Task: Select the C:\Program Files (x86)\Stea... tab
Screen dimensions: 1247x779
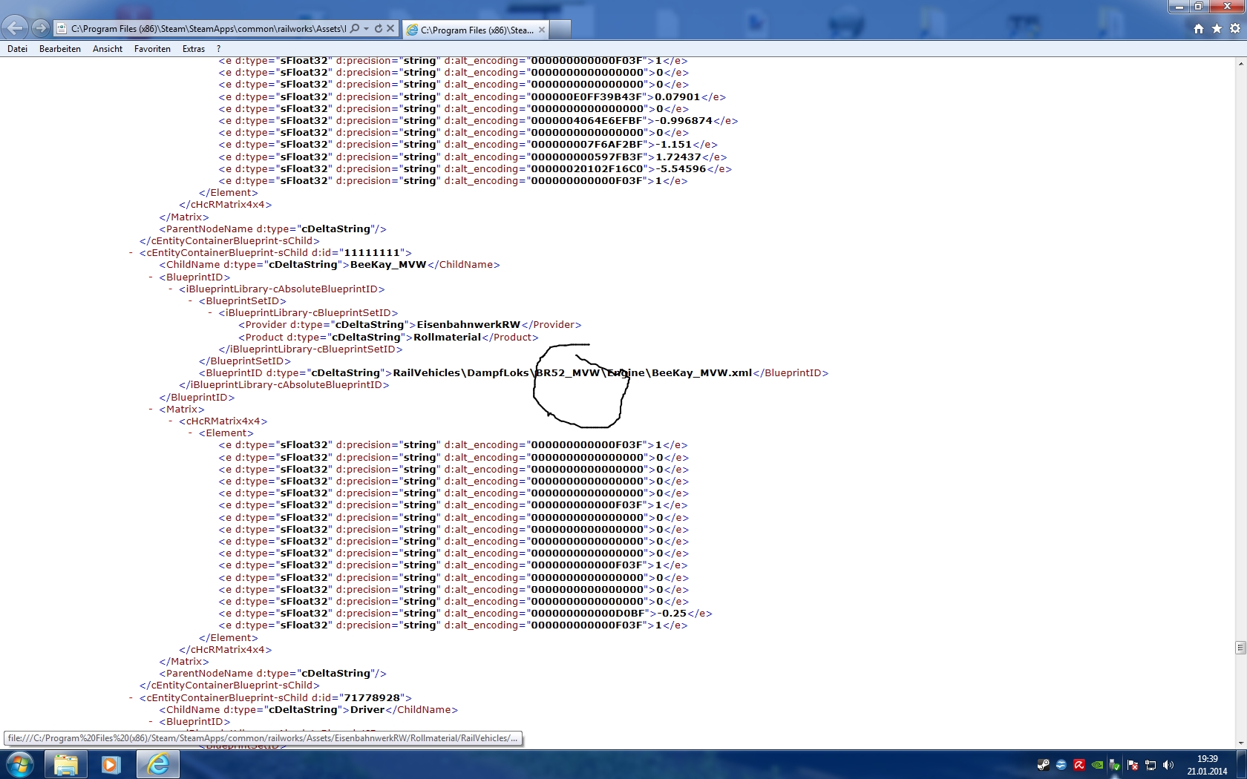Action: (x=476, y=30)
